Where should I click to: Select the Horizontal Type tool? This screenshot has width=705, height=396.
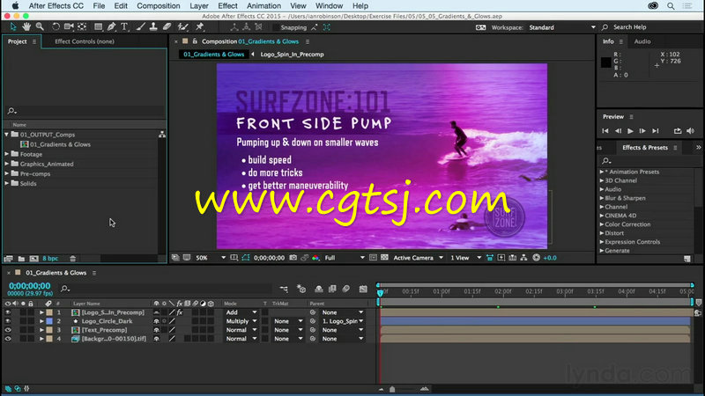click(x=124, y=27)
